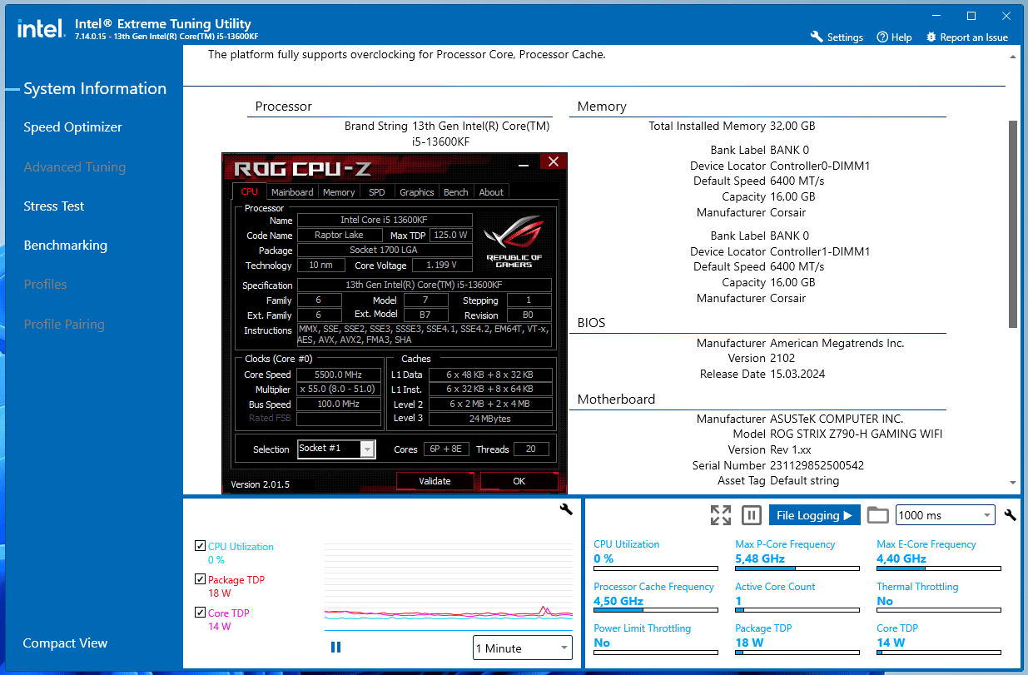Screen dimensions: 1028x675
Task: Toggle the CPU Utilization checkbox
Action: tap(200, 546)
